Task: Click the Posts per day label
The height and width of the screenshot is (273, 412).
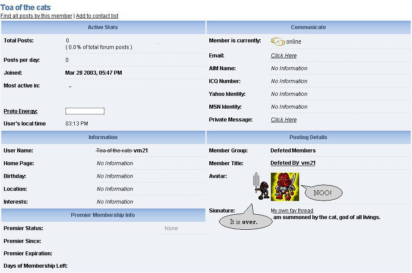Action: pyautogui.click(x=22, y=60)
